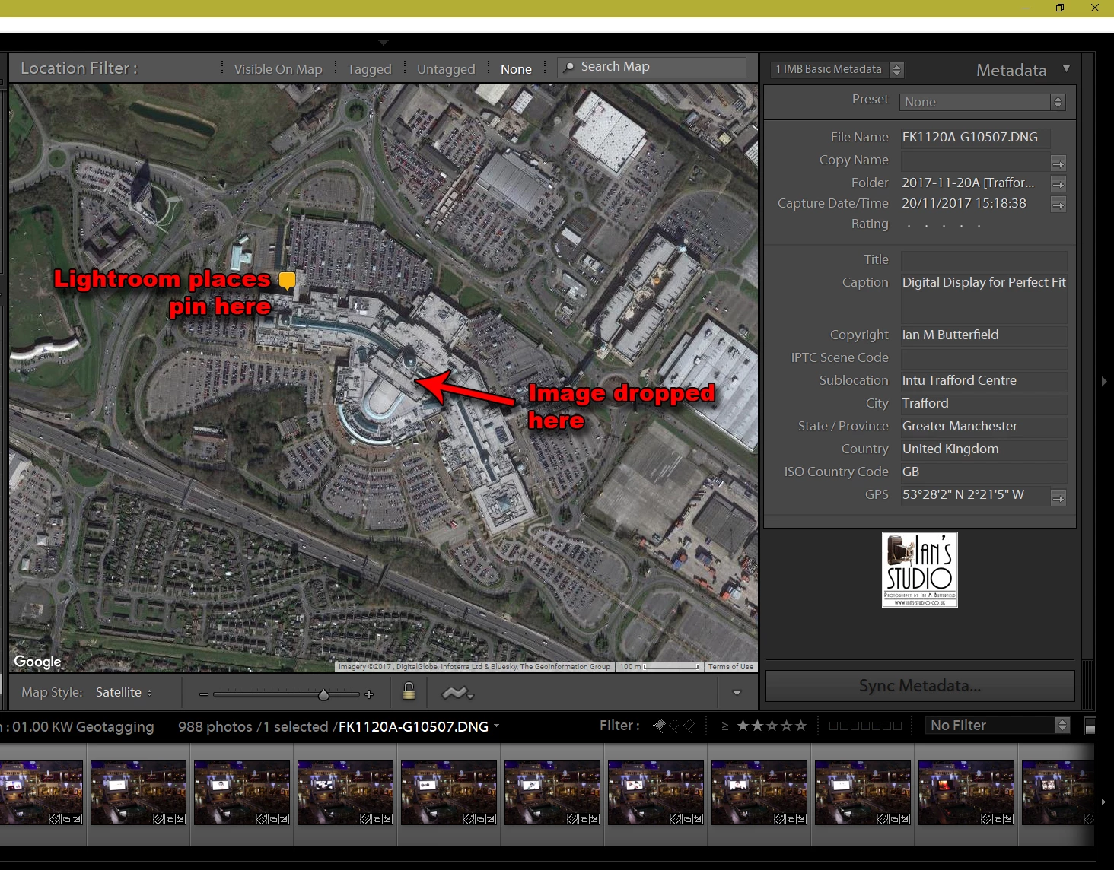Image resolution: width=1114 pixels, height=870 pixels.
Task: Select Tagged location filter
Action: [x=369, y=69]
